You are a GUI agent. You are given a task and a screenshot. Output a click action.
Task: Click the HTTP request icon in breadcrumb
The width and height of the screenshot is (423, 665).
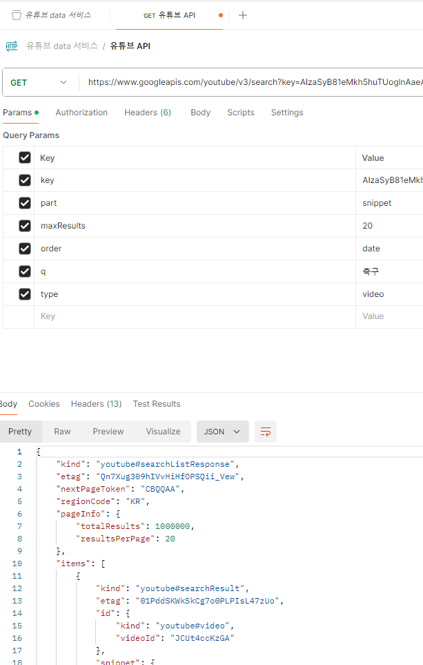tap(12, 46)
